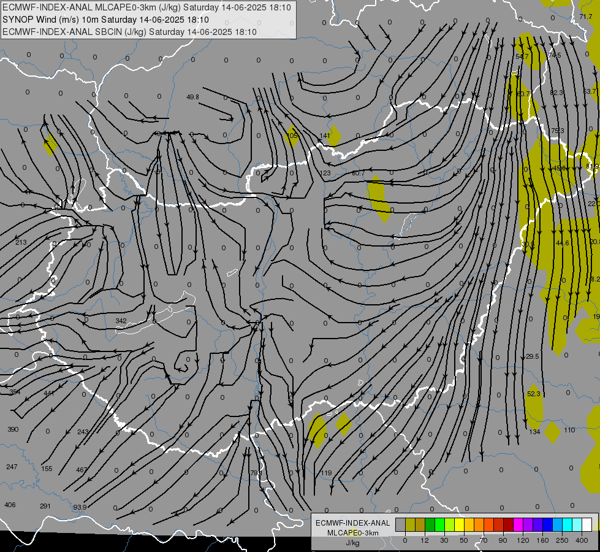Click the map value 441
This screenshot has width=600, height=552.
(49, 393)
